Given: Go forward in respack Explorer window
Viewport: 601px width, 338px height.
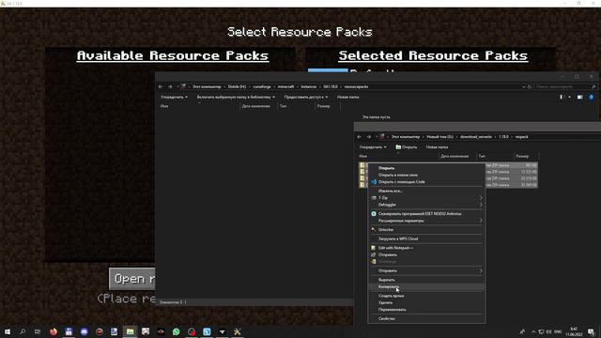Looking at the screenshot, I should point(369,137).
